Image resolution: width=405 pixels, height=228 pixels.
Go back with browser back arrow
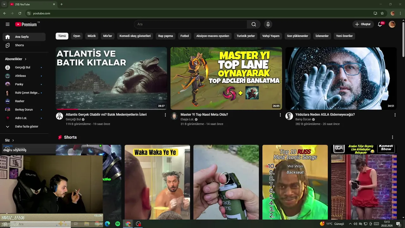click(5, 13)
